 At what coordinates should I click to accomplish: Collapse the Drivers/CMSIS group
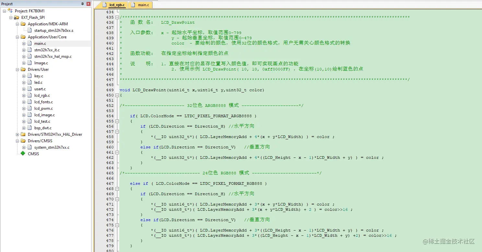18,141
